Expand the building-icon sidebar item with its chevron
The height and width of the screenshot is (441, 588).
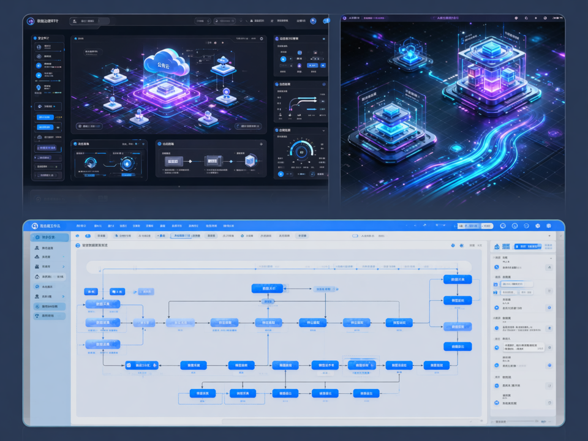[x=63, y=266]
